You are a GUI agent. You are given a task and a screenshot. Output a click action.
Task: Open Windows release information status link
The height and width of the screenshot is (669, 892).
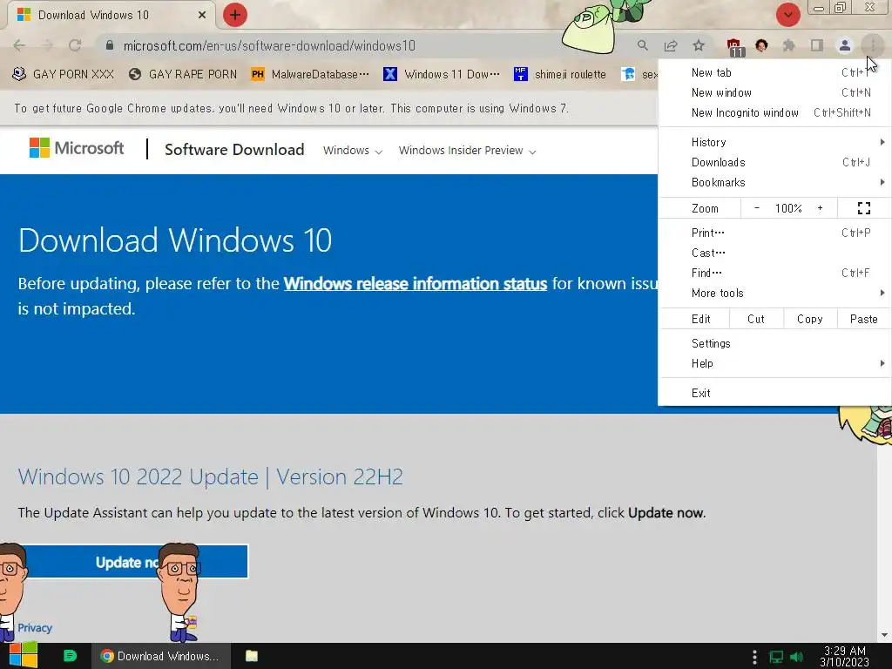pos(416,283)
